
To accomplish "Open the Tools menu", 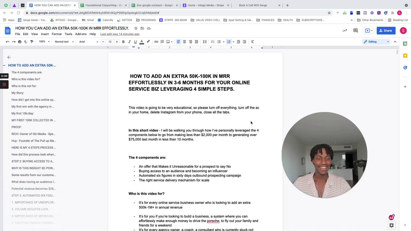I will 68,34.
